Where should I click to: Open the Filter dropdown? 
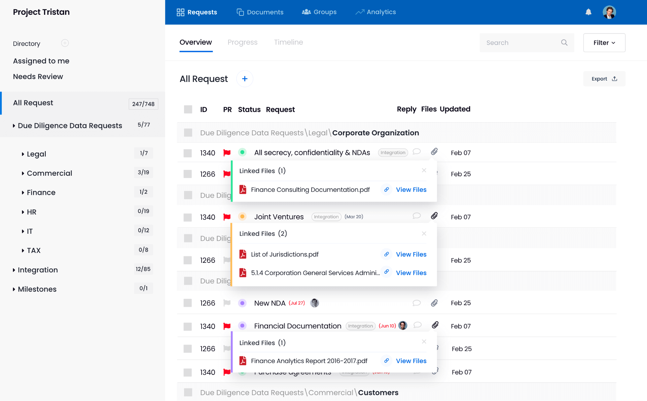pos(604,43)
